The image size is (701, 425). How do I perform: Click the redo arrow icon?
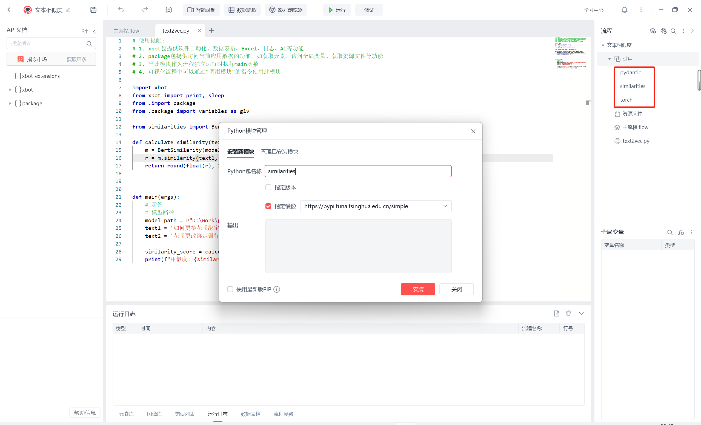pos(145,10)
